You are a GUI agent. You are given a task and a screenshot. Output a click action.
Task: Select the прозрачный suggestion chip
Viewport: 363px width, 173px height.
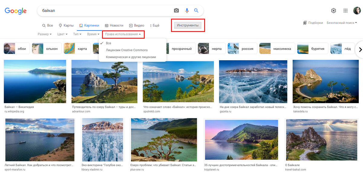[181, 48]
